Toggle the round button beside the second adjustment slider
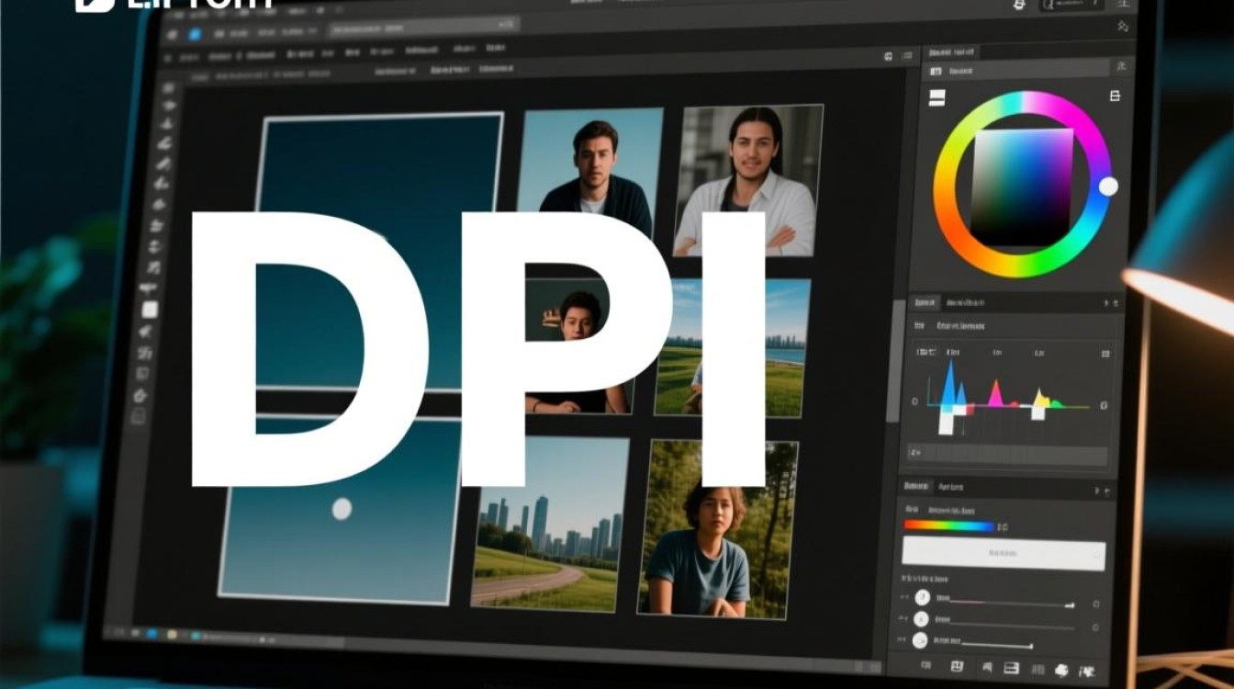Image resolution: width=1234 pixels, height=689 pixels. point(922,620)
